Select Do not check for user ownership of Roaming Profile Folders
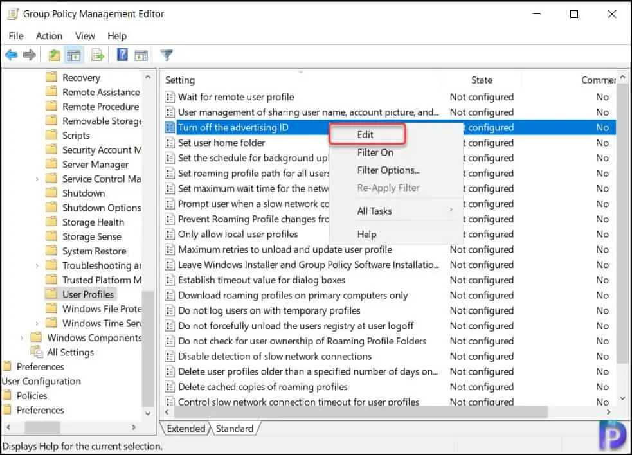This screenshot has height=455, width=632. point(302,341)
